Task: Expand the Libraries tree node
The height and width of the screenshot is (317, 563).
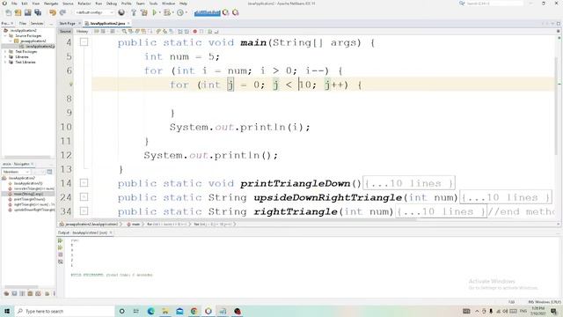Action: tap(5, 56)
